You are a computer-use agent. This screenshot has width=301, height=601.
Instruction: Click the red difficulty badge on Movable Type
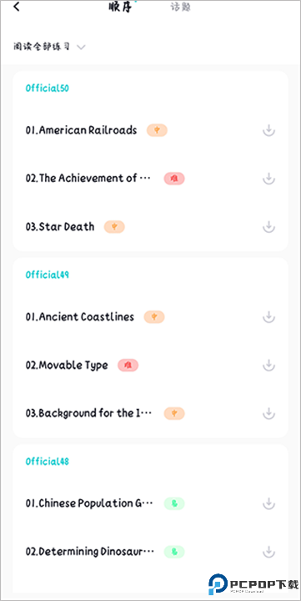(128, 365)
